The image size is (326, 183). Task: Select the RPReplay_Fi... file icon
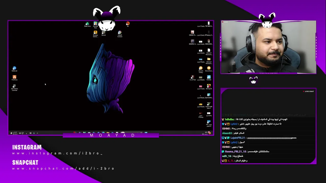pos(209,33)
